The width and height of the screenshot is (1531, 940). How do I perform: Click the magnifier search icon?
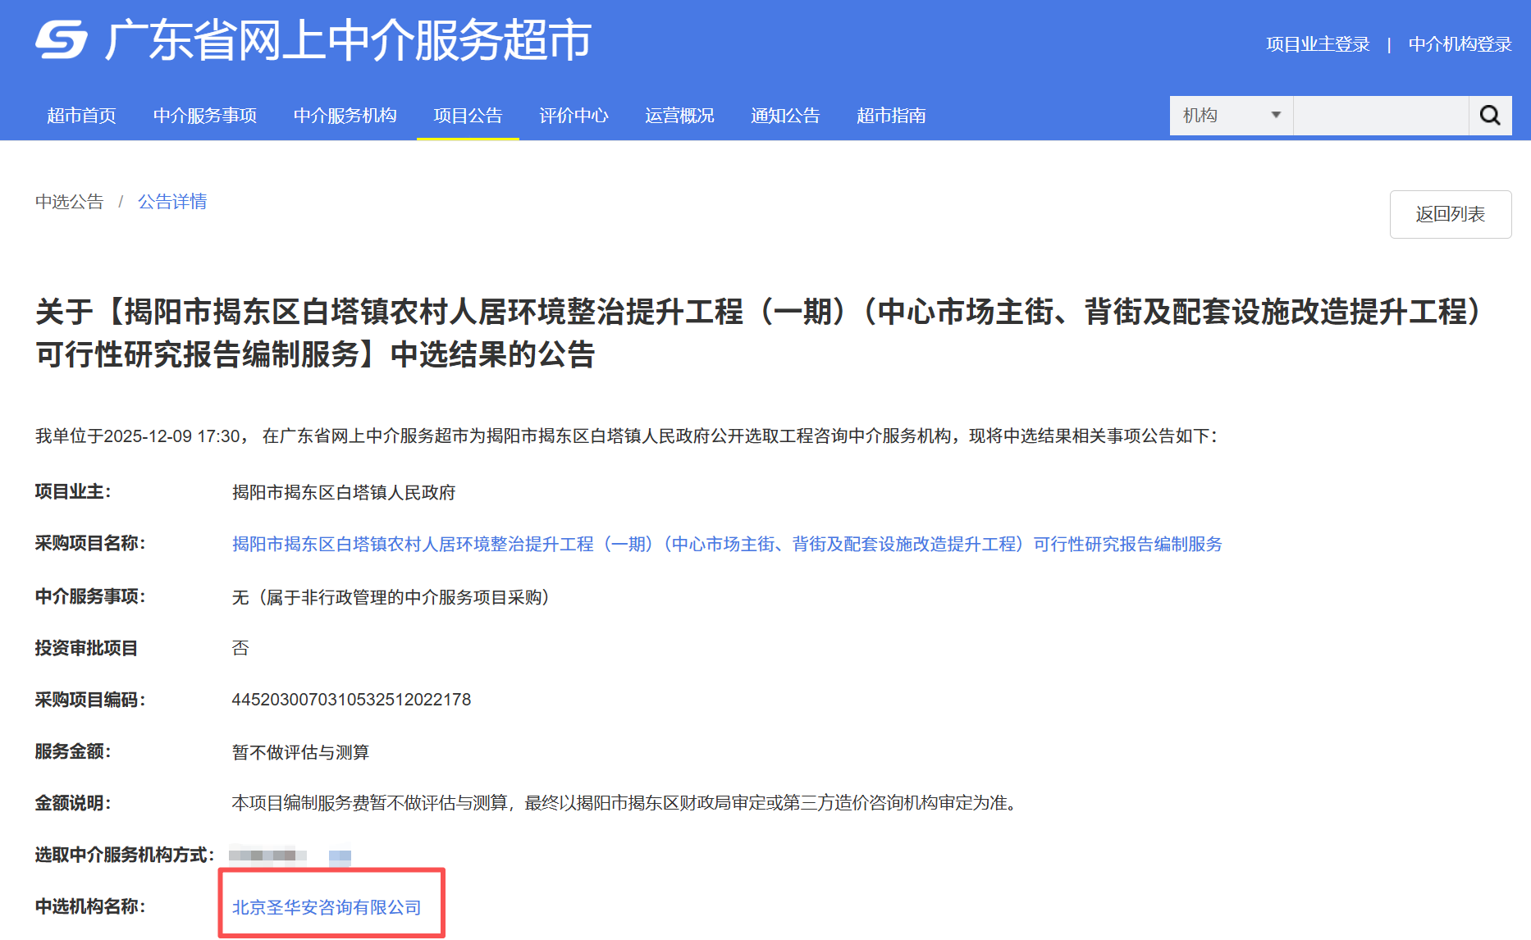tap(1490, 116)
